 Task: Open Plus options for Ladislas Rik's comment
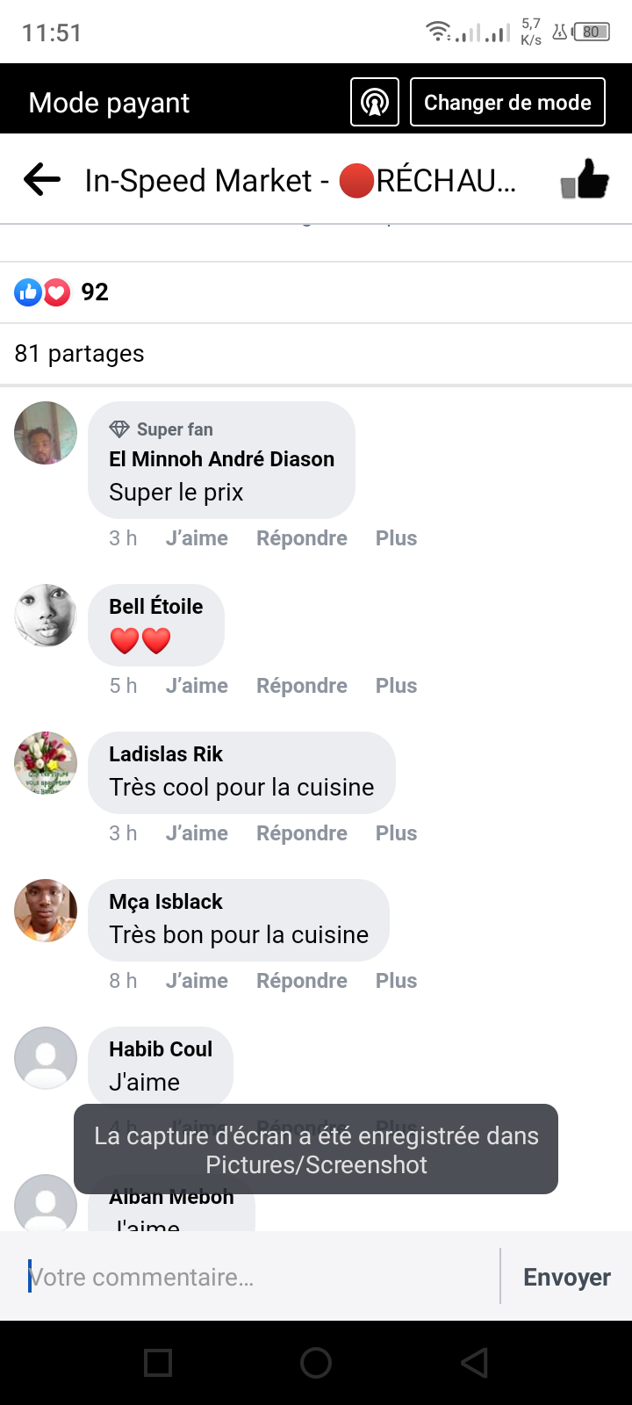pyautogui.click(x=396, y=833)
